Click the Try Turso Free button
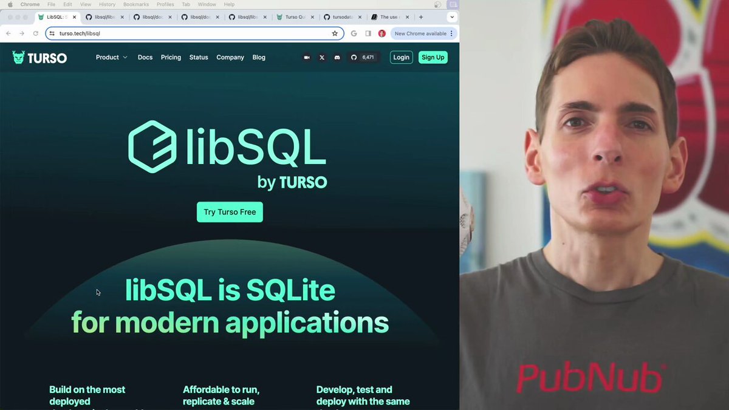 [x=230, y=212]
